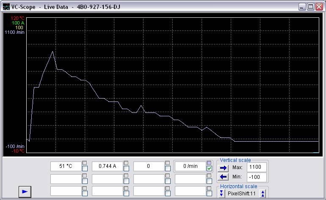Click the right arrow in Vertical scale
Viewport: 326px width, 200px height.
point(224,167)
